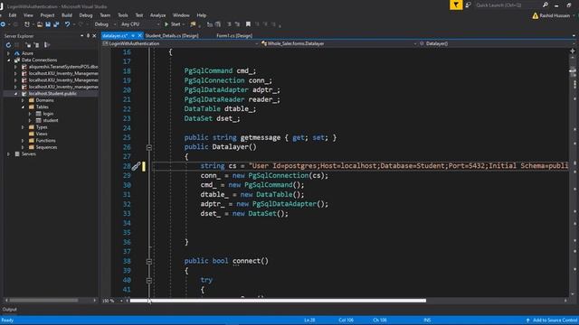Image resolution: width=579 pixels, height=325 pixels.
Task: Click the last Server Explorer toolbar icon
Action: click(47, 45)
